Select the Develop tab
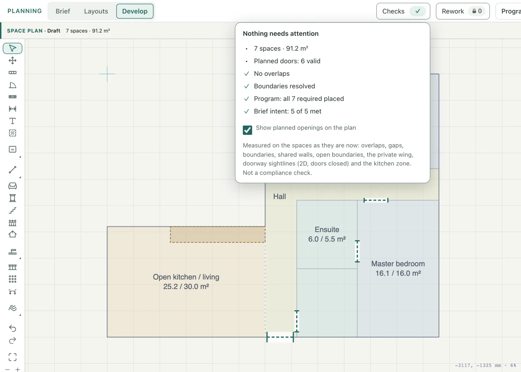Viewport: 521px width, 372px height. point(135,11)
